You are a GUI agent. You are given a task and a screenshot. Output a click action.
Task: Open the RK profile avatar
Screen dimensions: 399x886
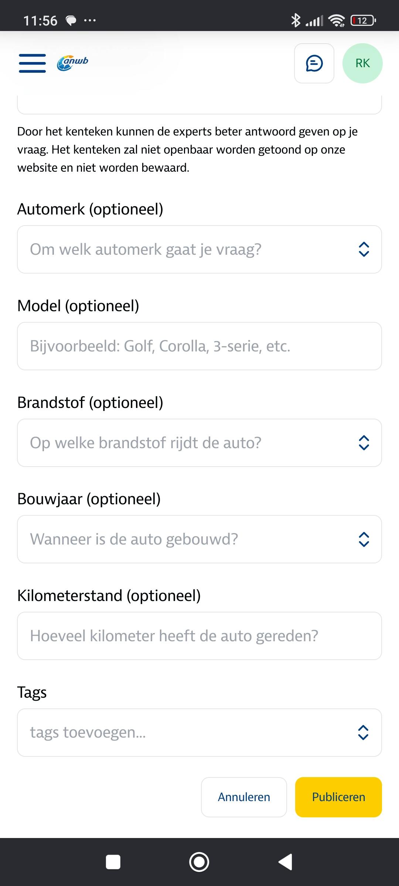(362, 63)
